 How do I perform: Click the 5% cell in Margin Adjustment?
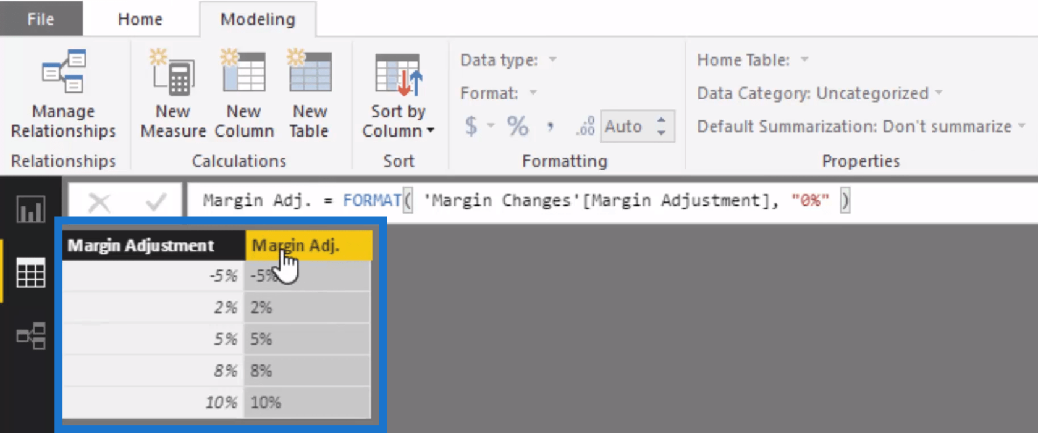153,339
